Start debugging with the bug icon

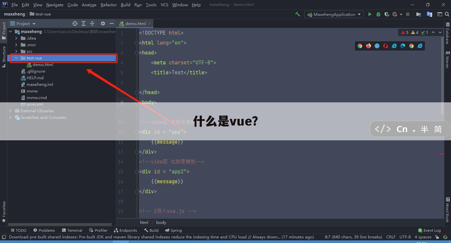(378, 14)
